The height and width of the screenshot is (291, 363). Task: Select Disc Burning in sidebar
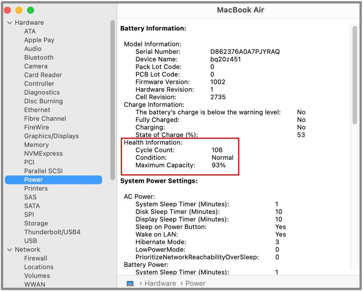pos(44,101)
